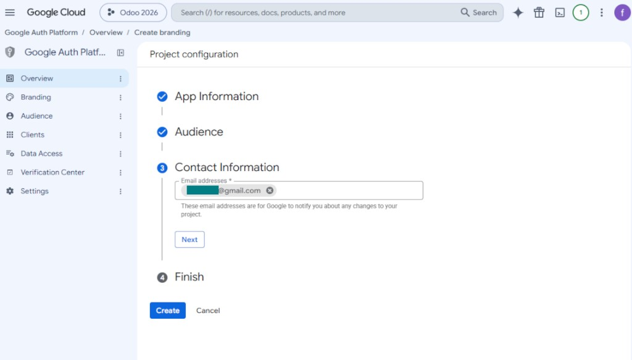
Task: Expand the Finish step
Action: pyautogui.click(x=189, y=277)
